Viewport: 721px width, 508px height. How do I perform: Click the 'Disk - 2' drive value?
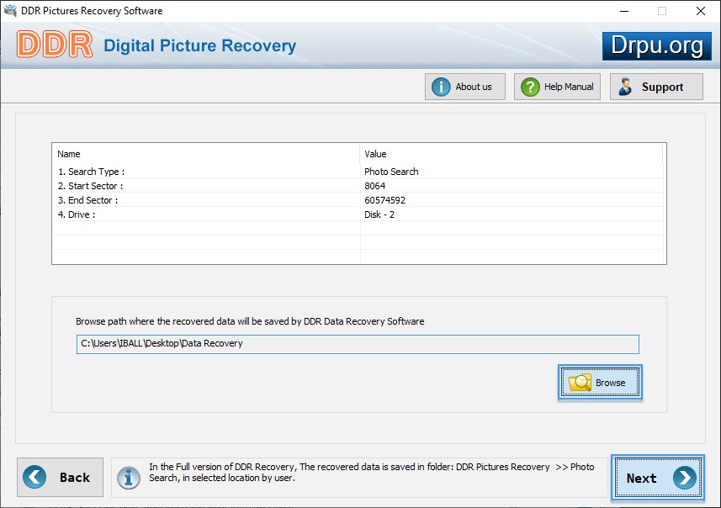click(379, 214)
